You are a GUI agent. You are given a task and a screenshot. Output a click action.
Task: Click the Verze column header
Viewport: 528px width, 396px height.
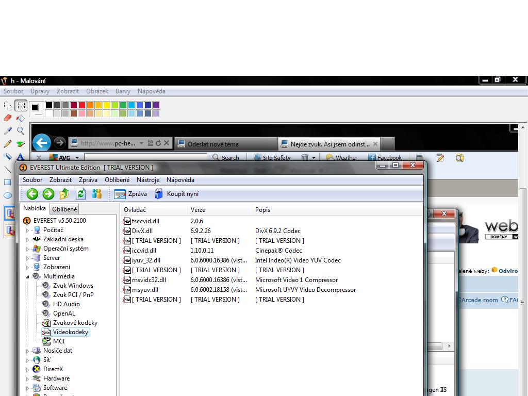click(219, 210)
